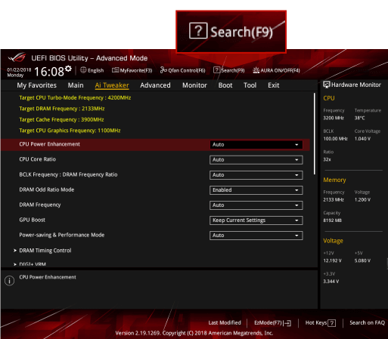Open the My Favorites tab
This screenshot has height=339, width=388.
[x=37, y=85]
